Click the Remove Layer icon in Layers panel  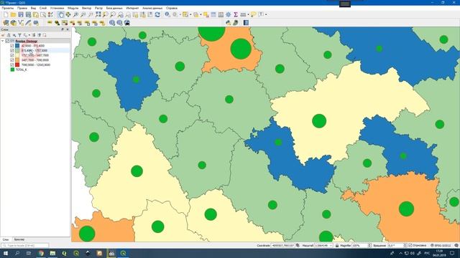point(45,35)
